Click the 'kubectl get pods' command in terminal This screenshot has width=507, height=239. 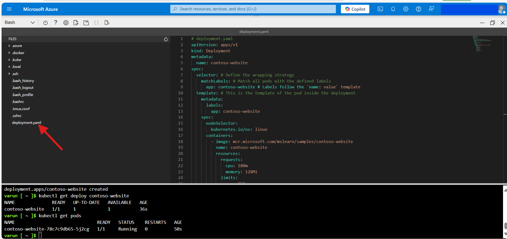pyautogui.click(x=60, y=216)
